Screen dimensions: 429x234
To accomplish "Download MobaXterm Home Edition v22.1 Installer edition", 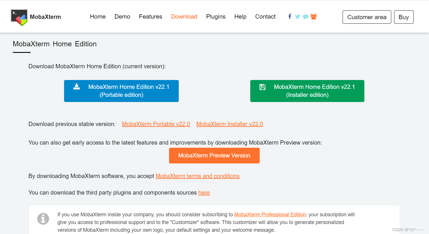I will (x=307, y=91).
